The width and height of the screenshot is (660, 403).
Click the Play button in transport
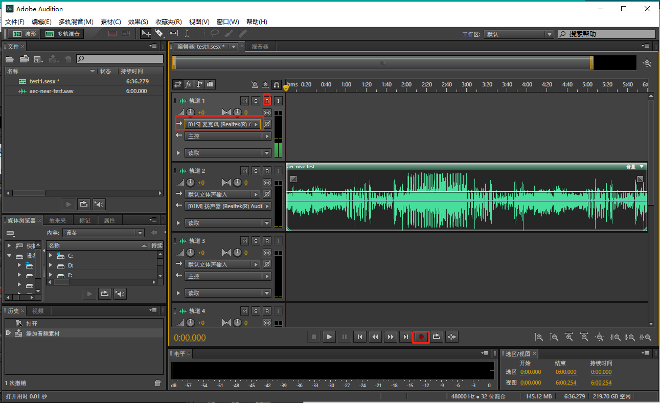click(329, 337)
